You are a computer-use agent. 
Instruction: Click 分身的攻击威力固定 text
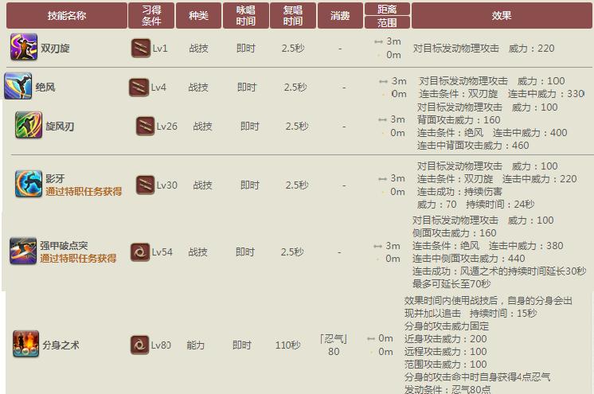[x=447, y=326]
